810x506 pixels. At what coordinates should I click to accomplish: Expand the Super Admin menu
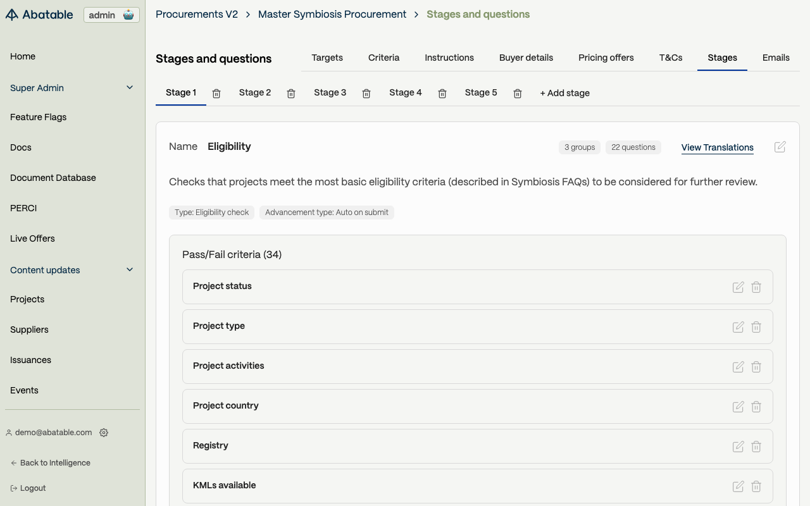pos(130,87)
